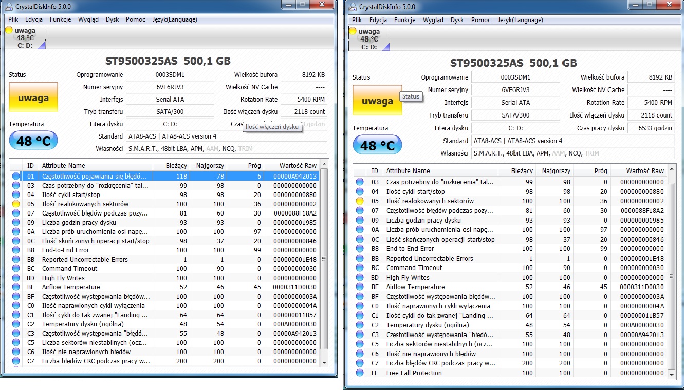
Task: Click CrystalDiskInfo app icon in right title bar
Action: point(353,7)
